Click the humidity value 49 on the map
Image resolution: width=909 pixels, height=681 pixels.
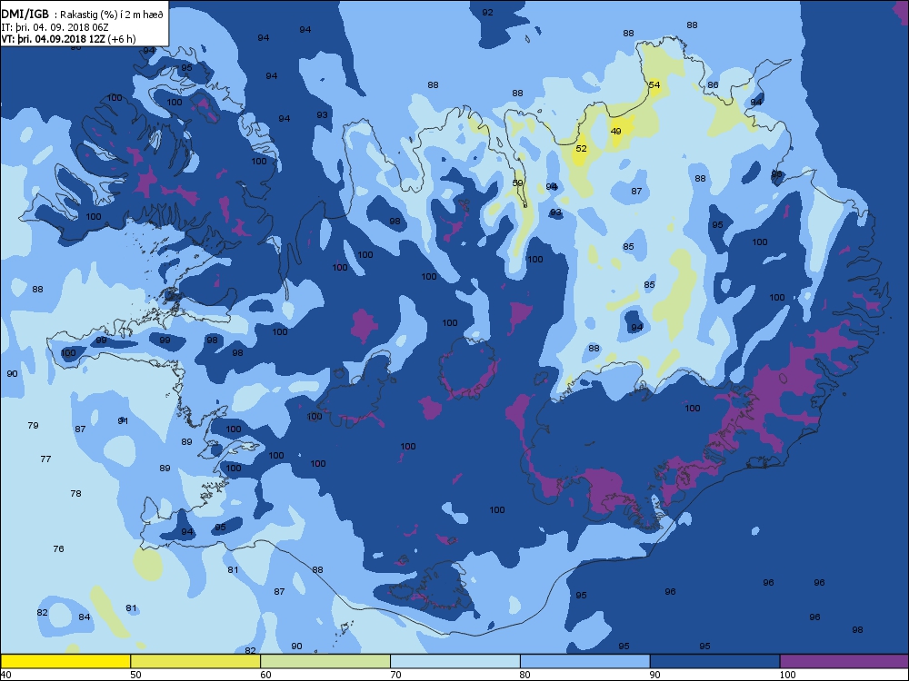[x=615, y=131]
